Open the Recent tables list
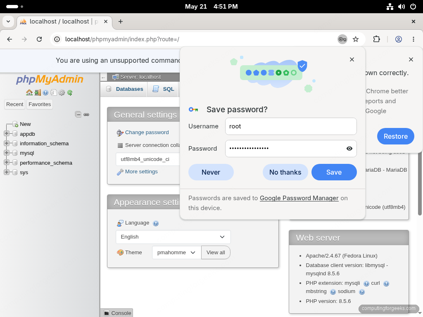Image resolution: width=423 pixels, height=317 pixels. click(x=14, y=104)
